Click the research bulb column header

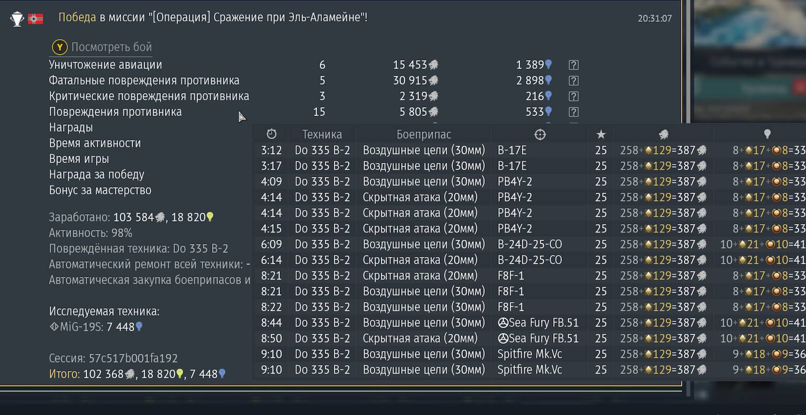point(767,134)
